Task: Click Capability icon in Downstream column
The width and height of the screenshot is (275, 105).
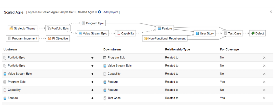Action: [x=105, y=74]
